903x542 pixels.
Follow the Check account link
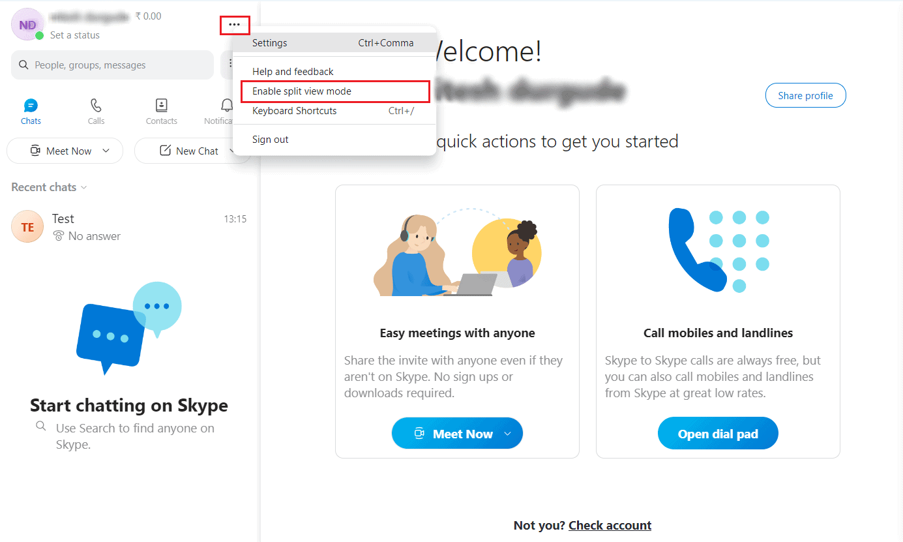610,525
